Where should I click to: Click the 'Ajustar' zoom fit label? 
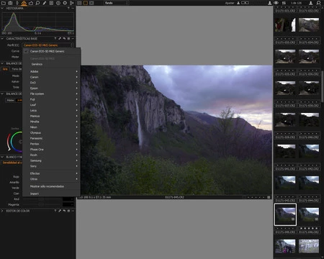[230, 3]
